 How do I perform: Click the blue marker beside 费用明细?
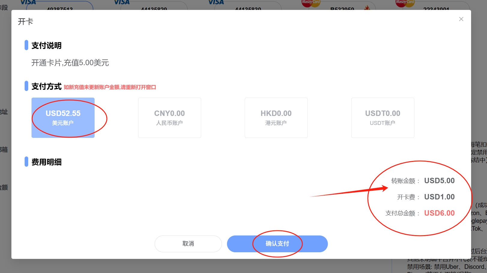(26, 162)
